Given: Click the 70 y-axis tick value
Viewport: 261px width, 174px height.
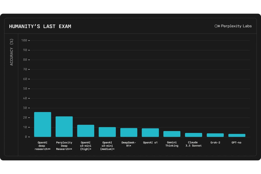Looking at the screenshot, I should point(25,69).
